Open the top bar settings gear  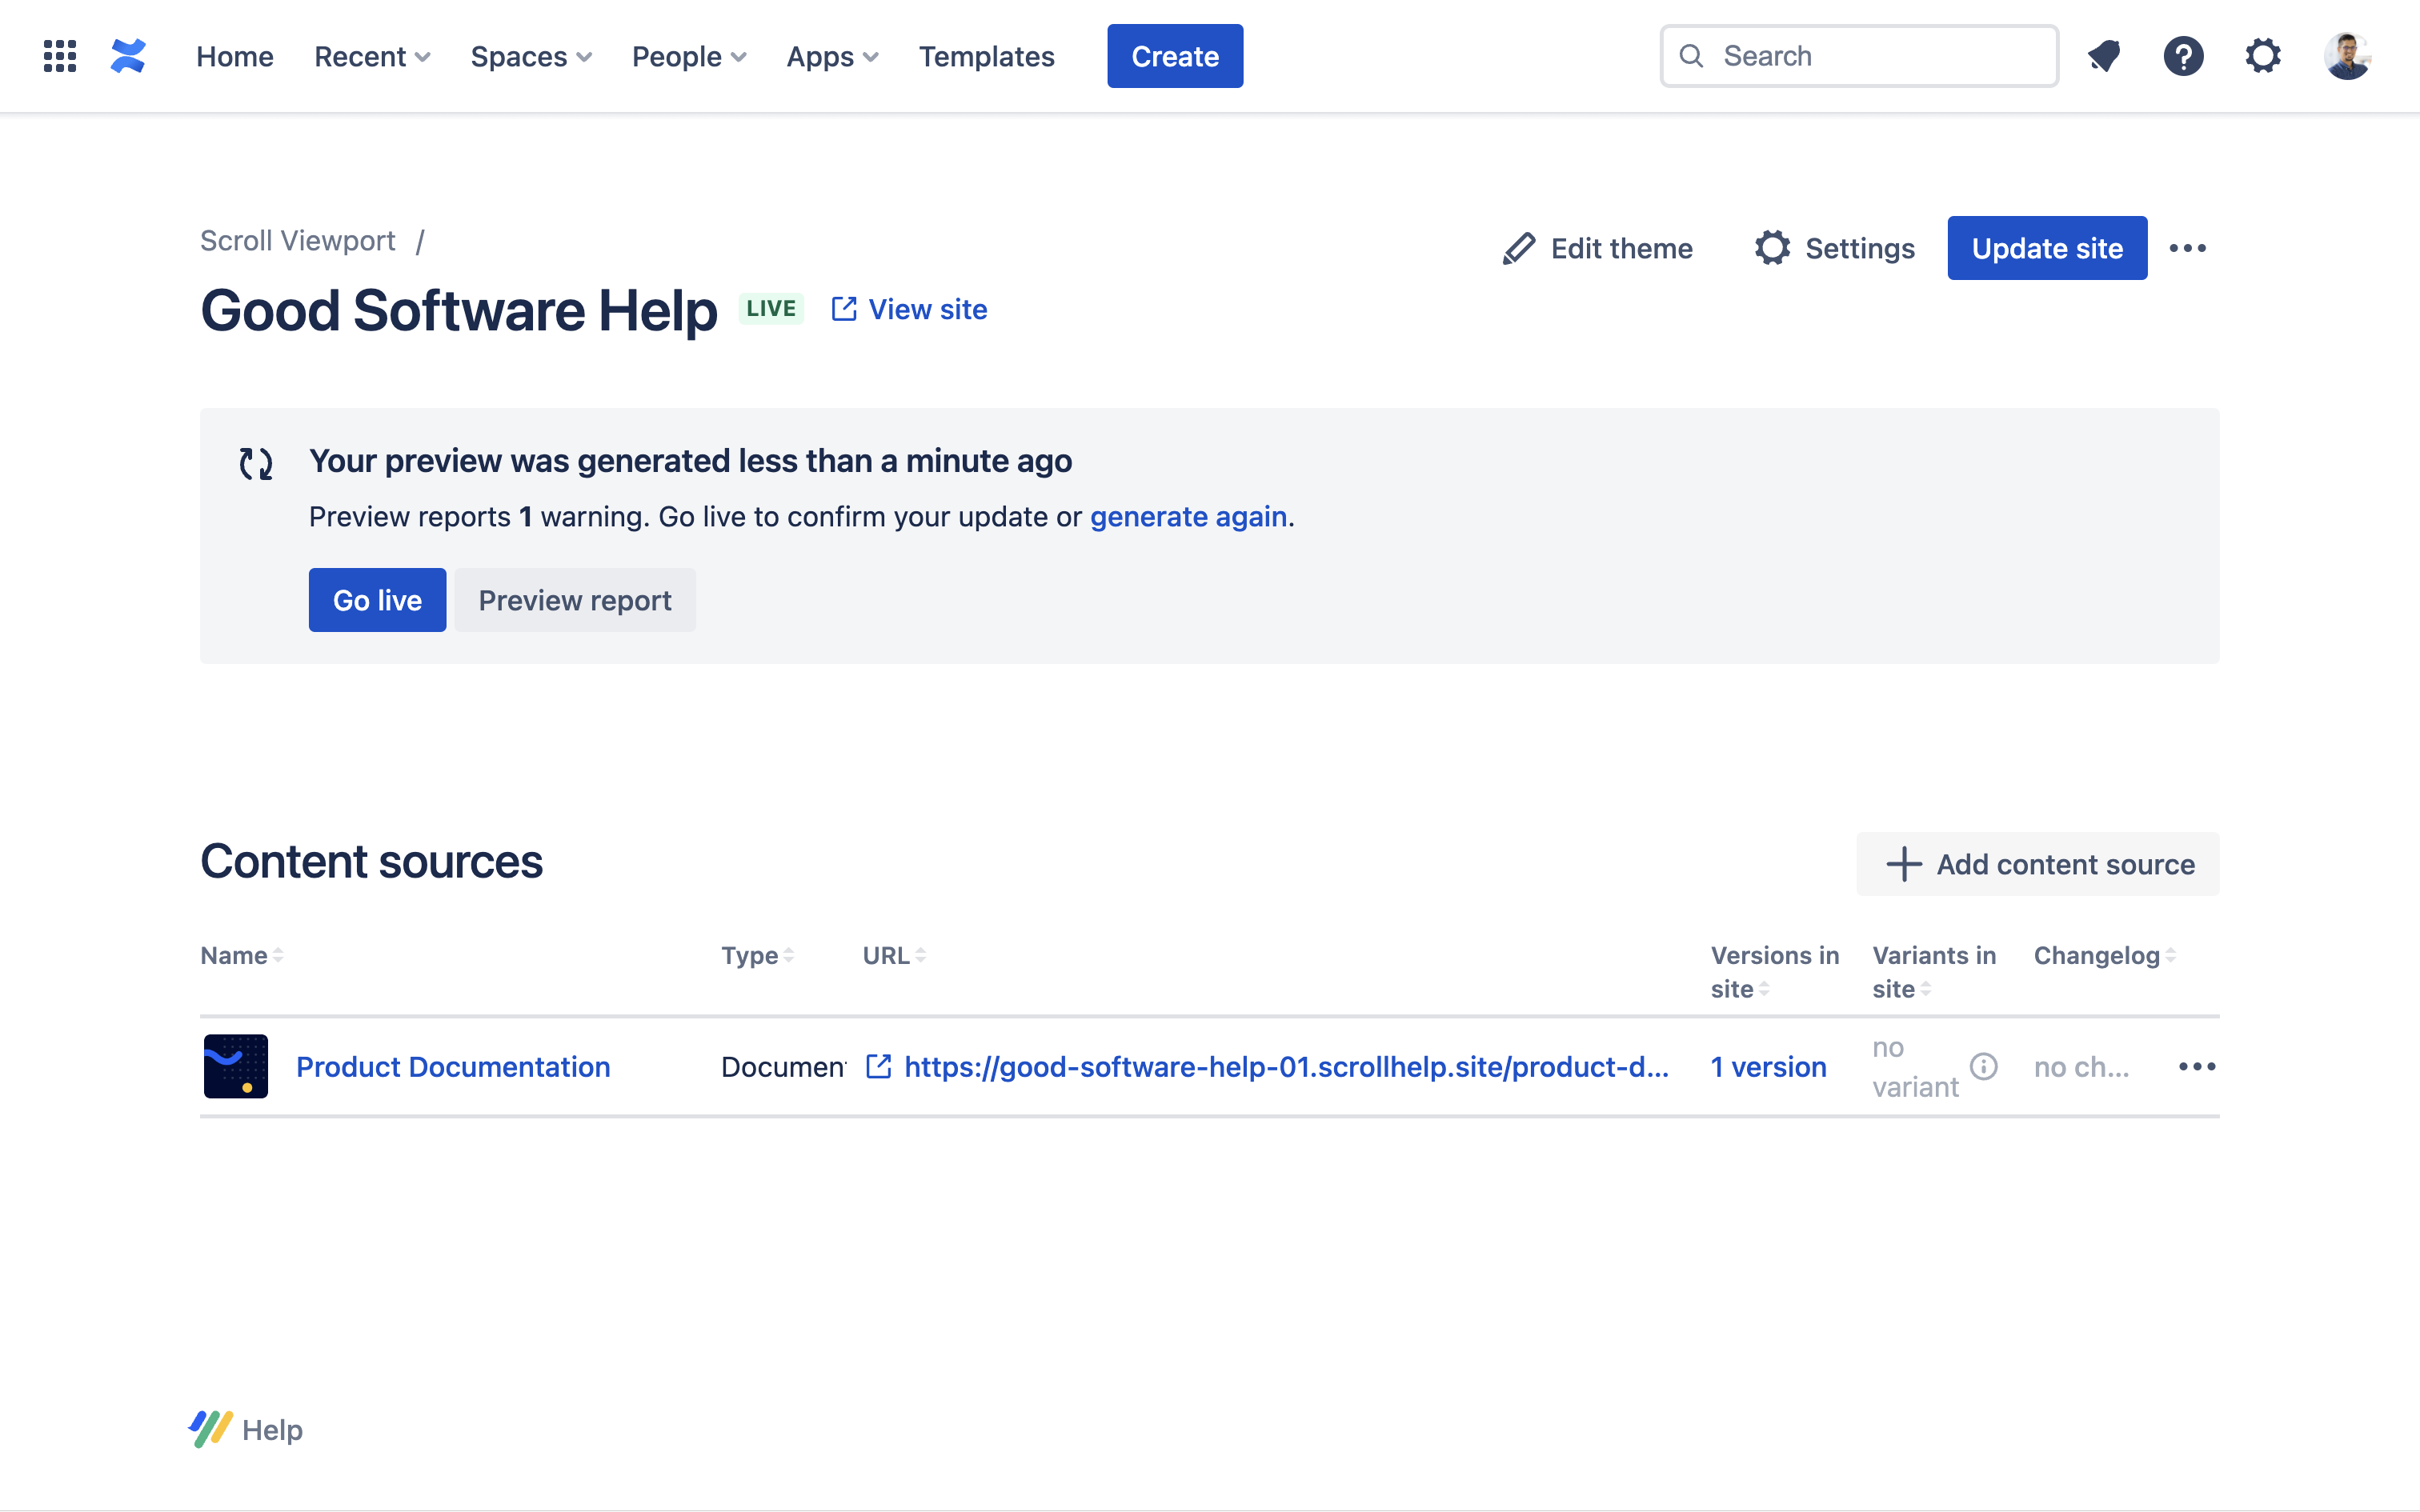2263,56
